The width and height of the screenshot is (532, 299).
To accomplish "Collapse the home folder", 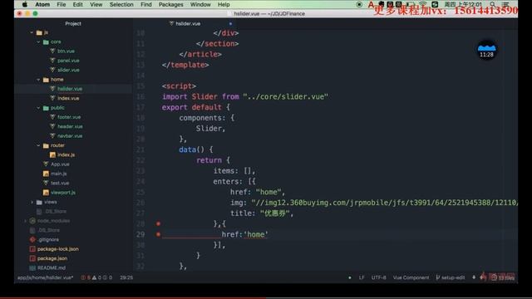I will pos(38,80).
